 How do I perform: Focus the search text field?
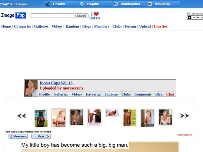52,16
